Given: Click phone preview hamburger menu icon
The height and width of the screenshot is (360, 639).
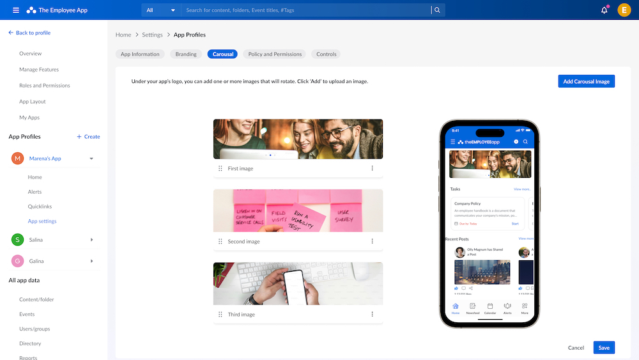Looking at the screenshot, I should tap(453, 142).
